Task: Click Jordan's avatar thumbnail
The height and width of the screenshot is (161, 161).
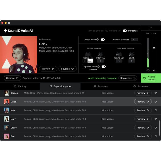Action: point(7,93)
